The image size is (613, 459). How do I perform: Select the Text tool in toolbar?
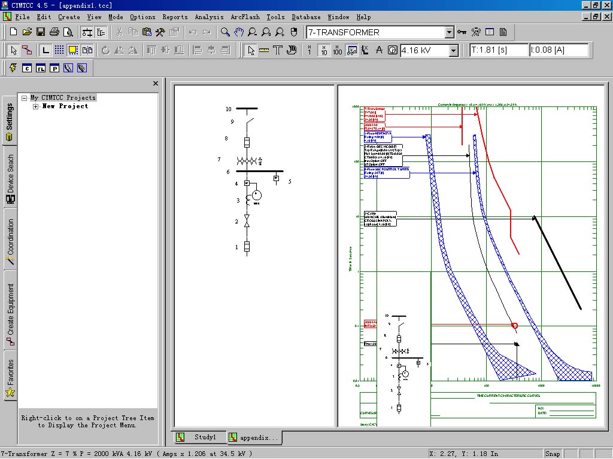tap(278, 50)
